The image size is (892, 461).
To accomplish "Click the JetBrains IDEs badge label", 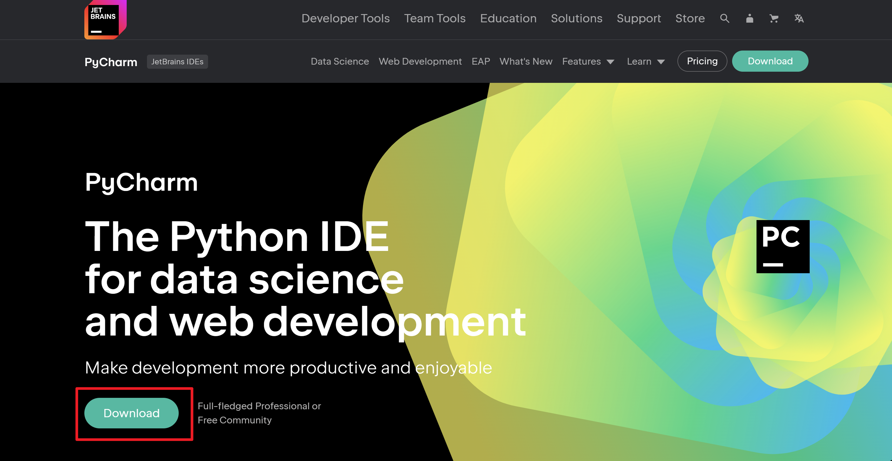I will click(177, 61).
